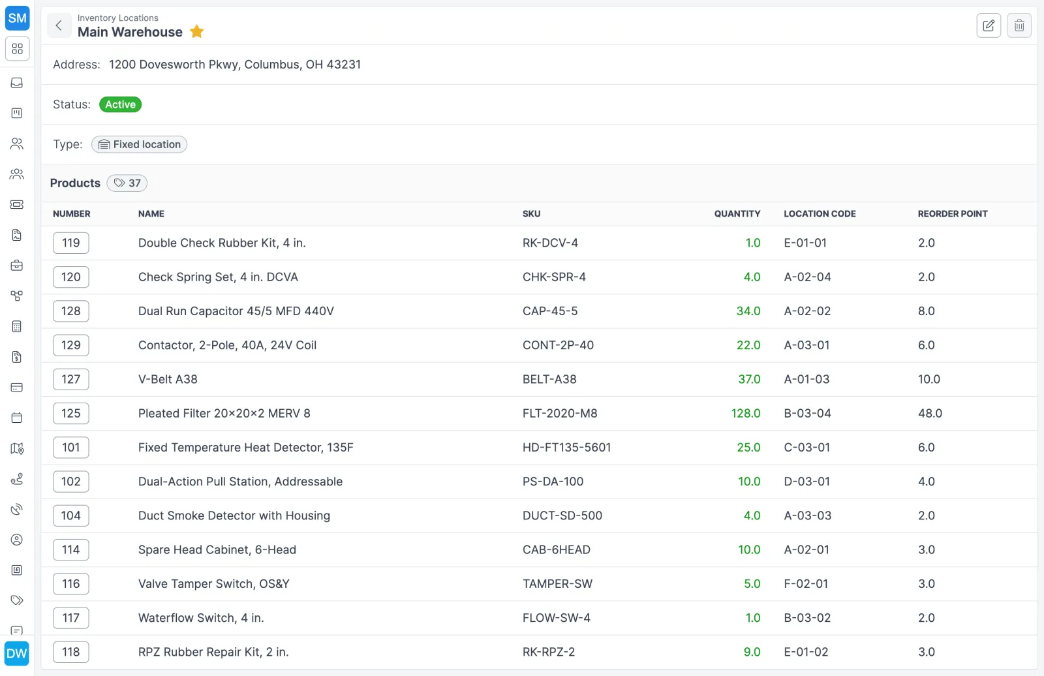1044x676 pixels.
Task: Click the Fixed location type badge
Action: pos(139,144)
